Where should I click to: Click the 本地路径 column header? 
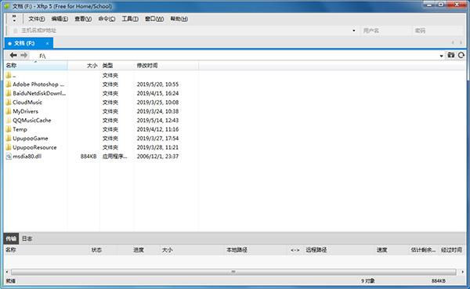[237, 250]
